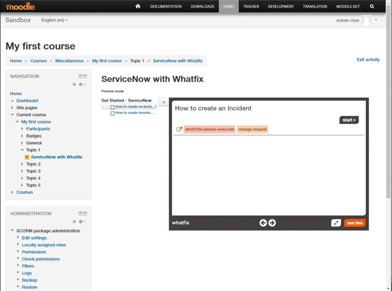Image resolution: width=392 pixels, height=291 pixels.
Task: Expand the Topic 3 tree node
Action: click(x=22, y=171)
